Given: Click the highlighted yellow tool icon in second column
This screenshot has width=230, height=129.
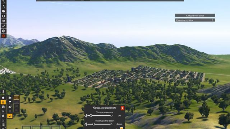Looking at the screenshot, I should 10,116.
